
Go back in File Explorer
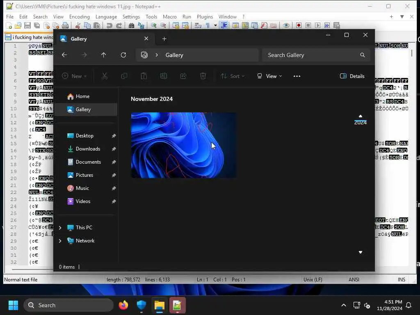[64, 55]
